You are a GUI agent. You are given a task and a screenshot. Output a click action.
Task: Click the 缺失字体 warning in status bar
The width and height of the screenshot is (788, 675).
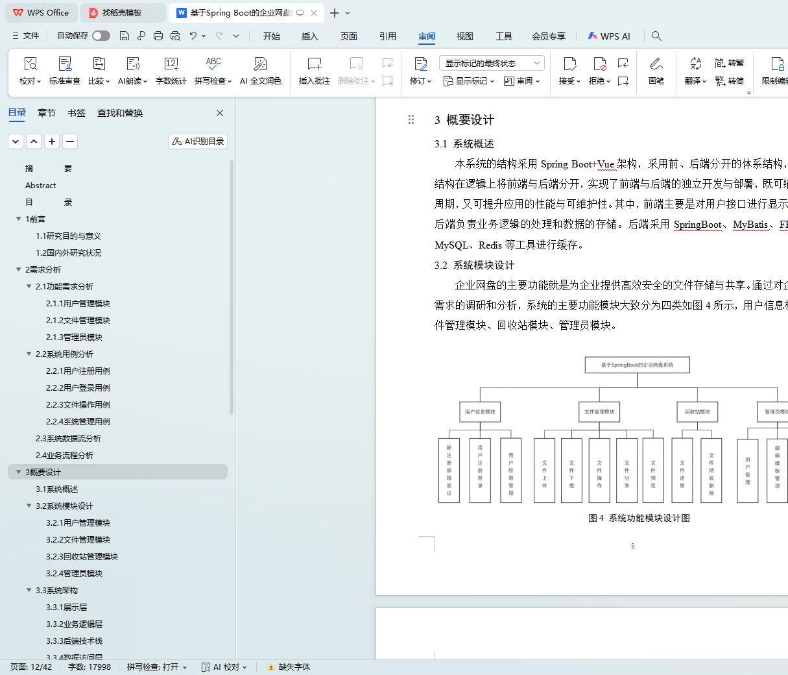click(289, 667)
